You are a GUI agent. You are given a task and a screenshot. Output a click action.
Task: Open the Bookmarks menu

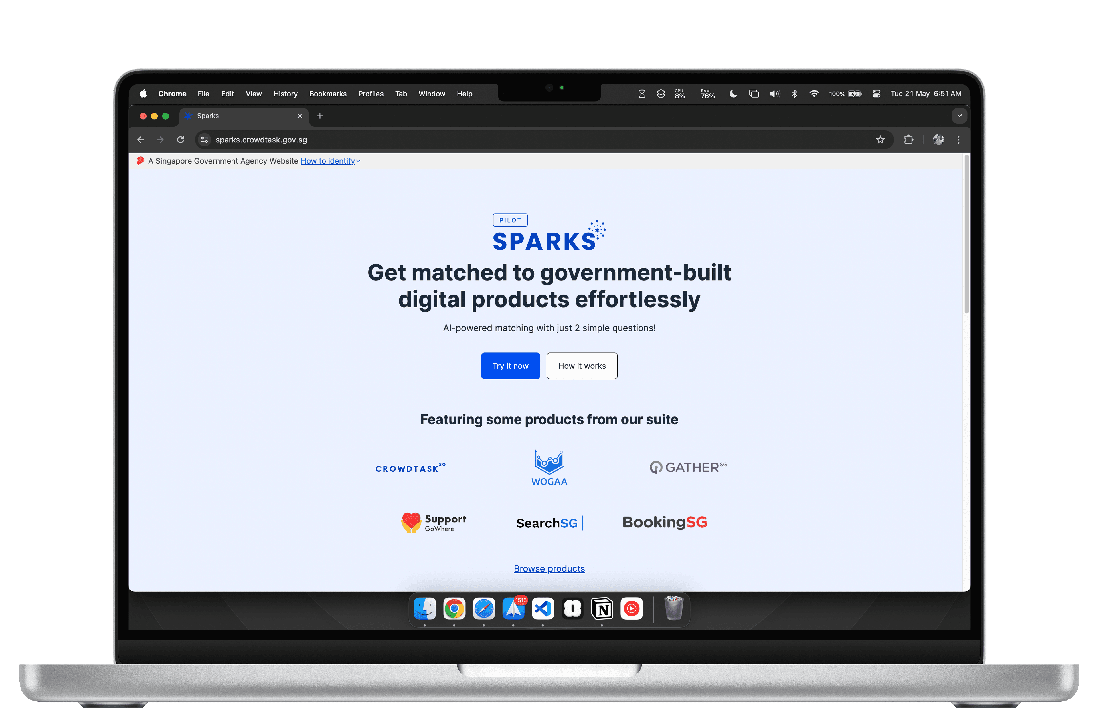coord(328,94)
